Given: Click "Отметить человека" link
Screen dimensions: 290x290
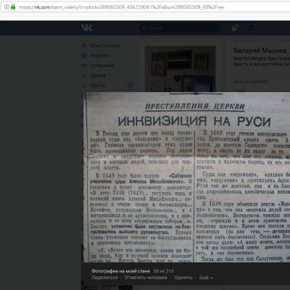Looking at the screenshot, I should [x=146, y=278].
